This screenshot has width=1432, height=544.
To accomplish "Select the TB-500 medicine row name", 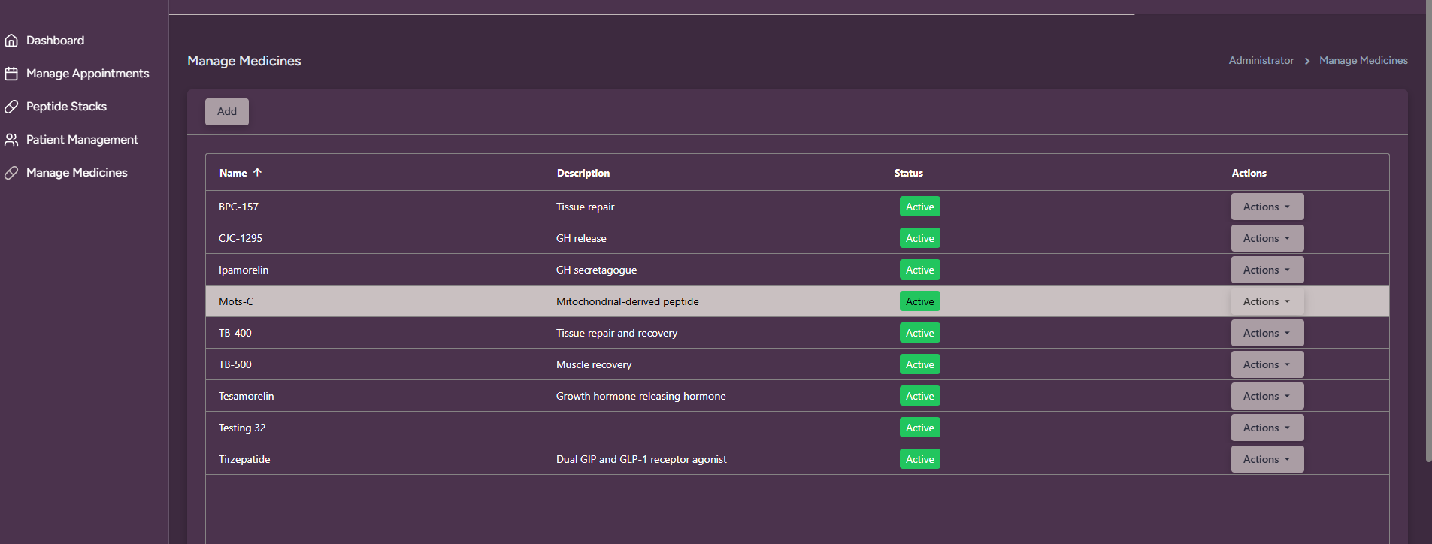I will pos(235,364).
